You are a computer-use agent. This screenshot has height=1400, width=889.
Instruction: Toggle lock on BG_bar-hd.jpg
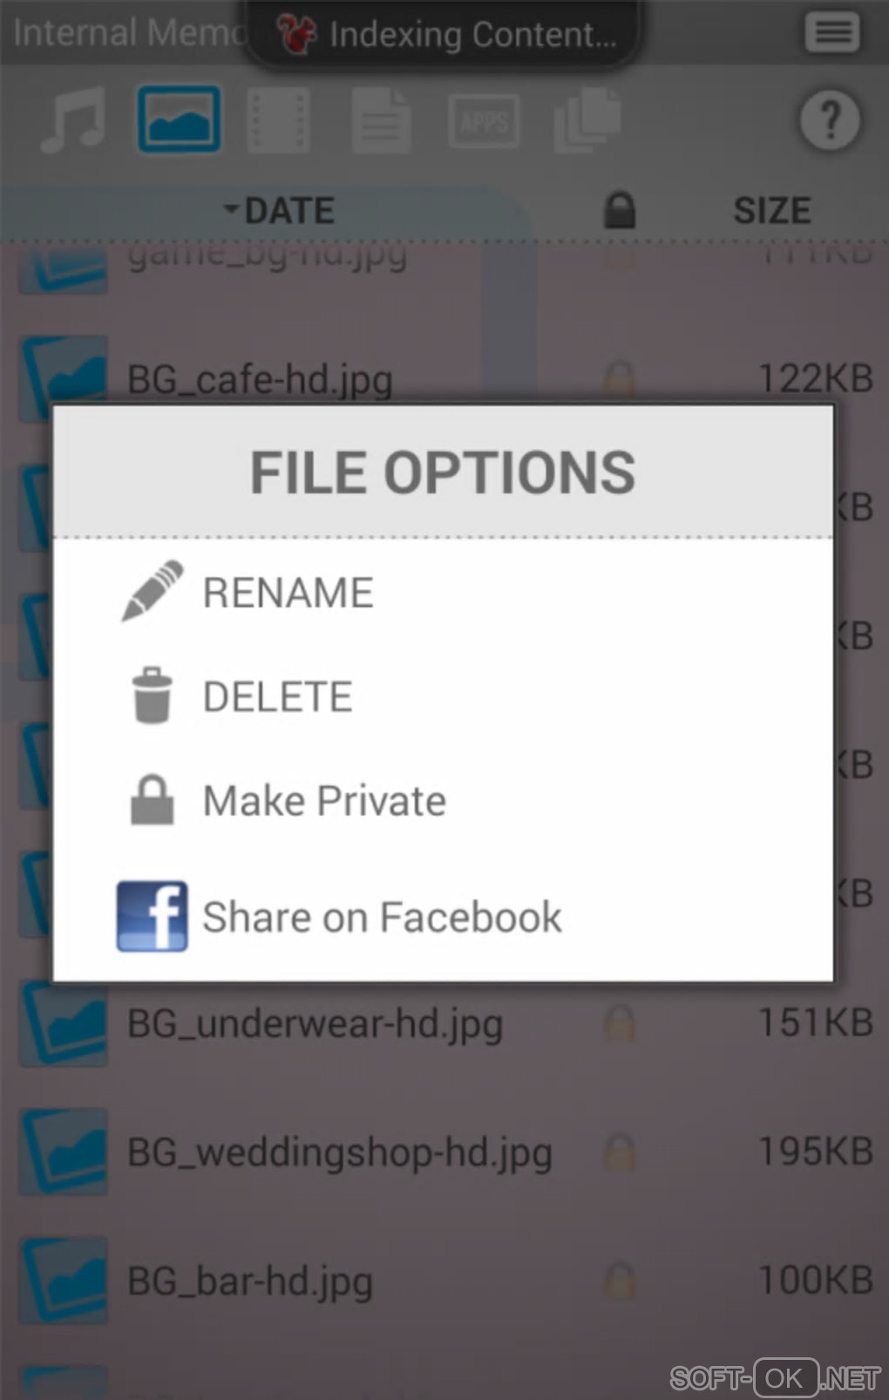point(620,1280)
